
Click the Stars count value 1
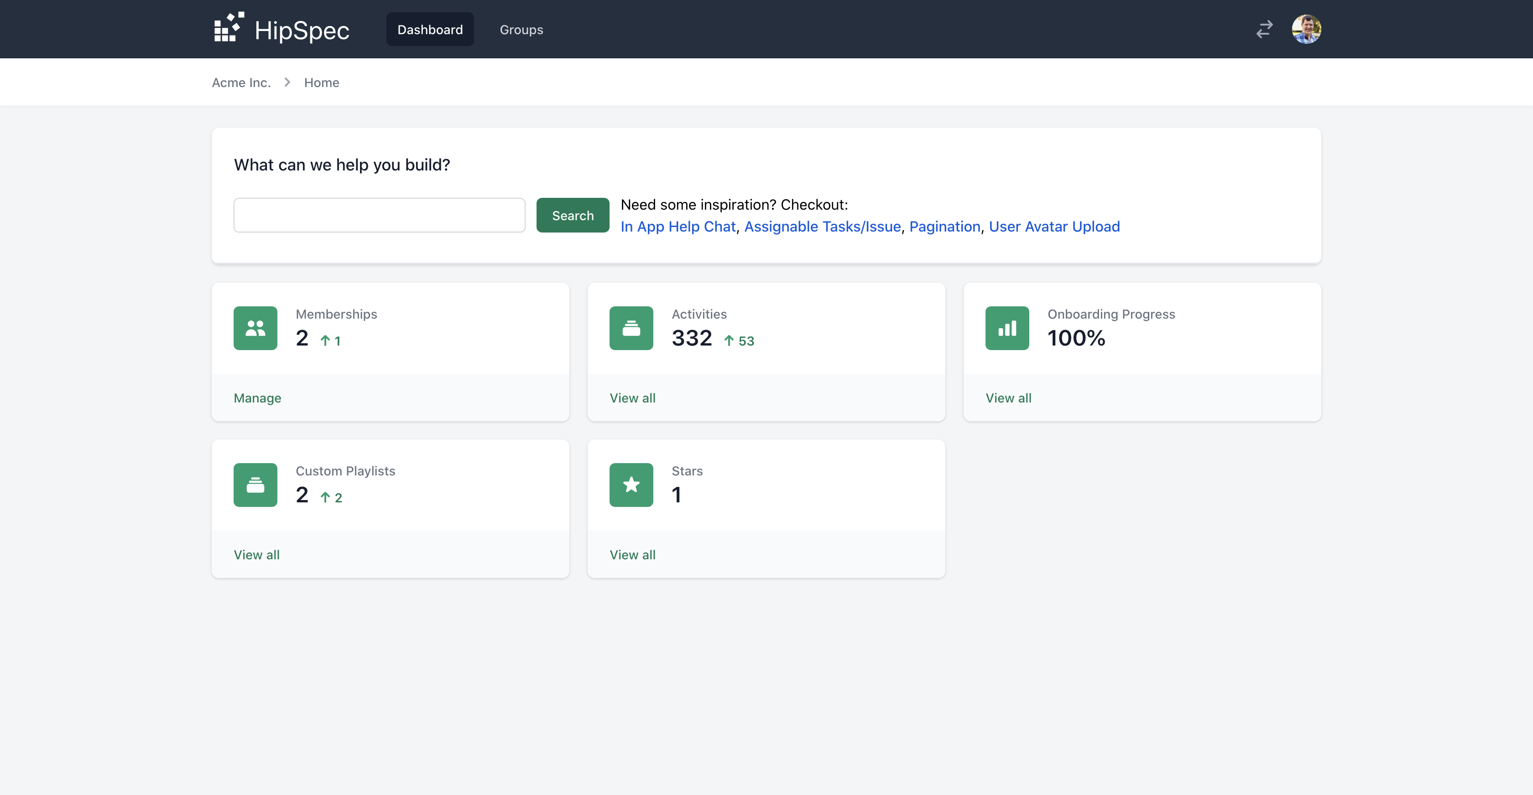(x=677, y=496)
